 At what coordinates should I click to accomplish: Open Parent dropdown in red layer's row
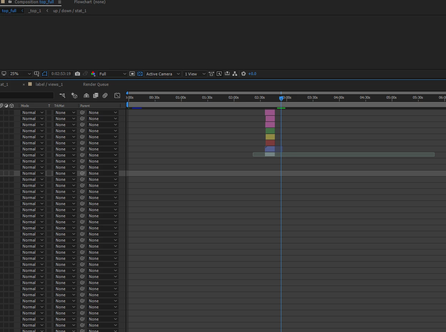tap(102, 143)
